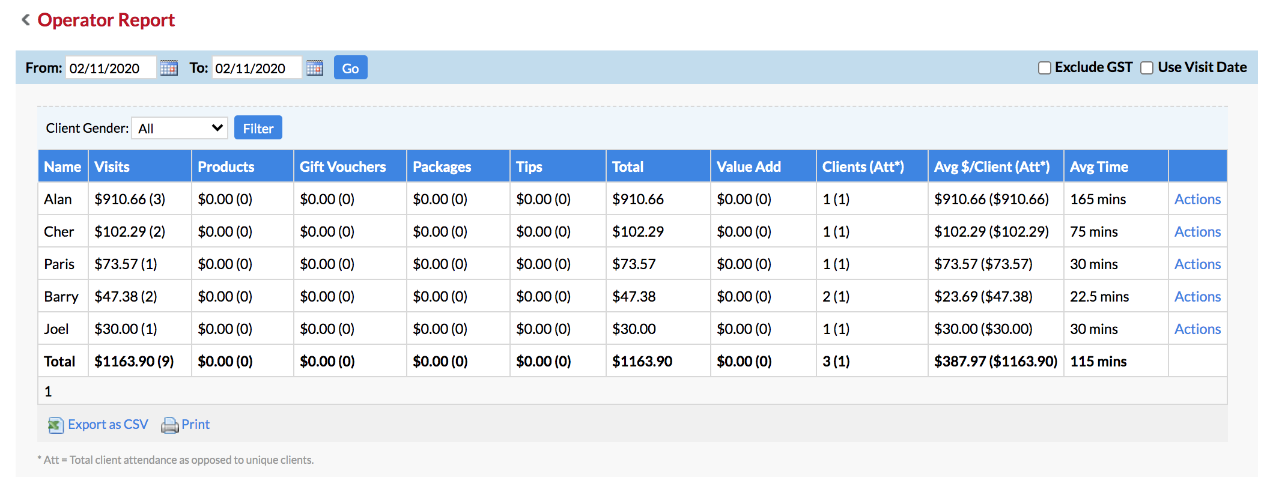Image resolution: width=1270 pixels, height=477 pixels.
Task: Open Actions for Barry
Action: (x=1197, y=297)
